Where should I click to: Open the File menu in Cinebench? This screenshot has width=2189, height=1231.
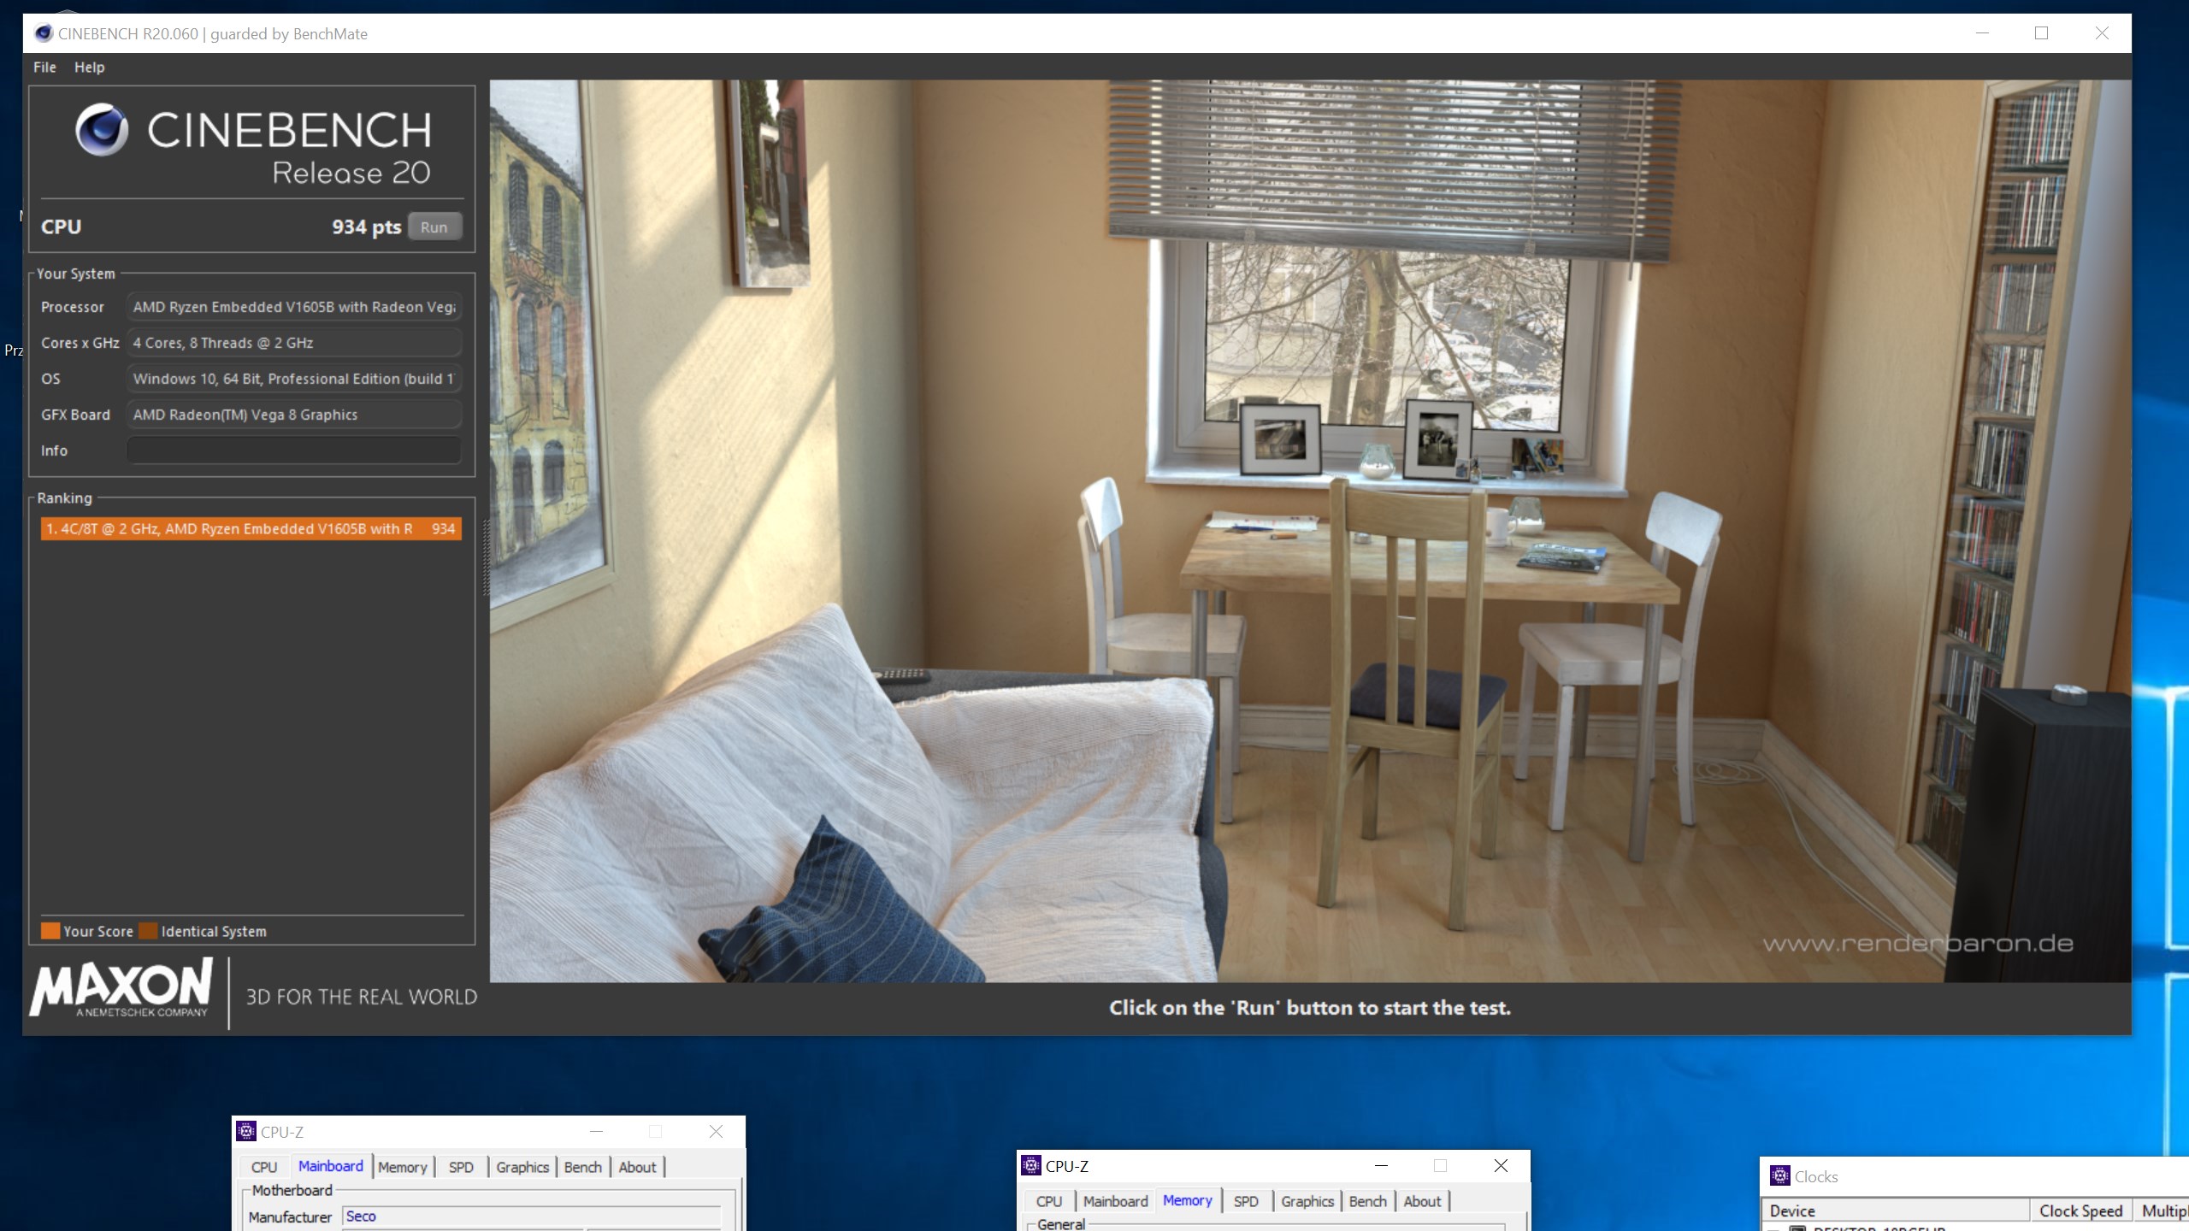[x=44, y=67]
